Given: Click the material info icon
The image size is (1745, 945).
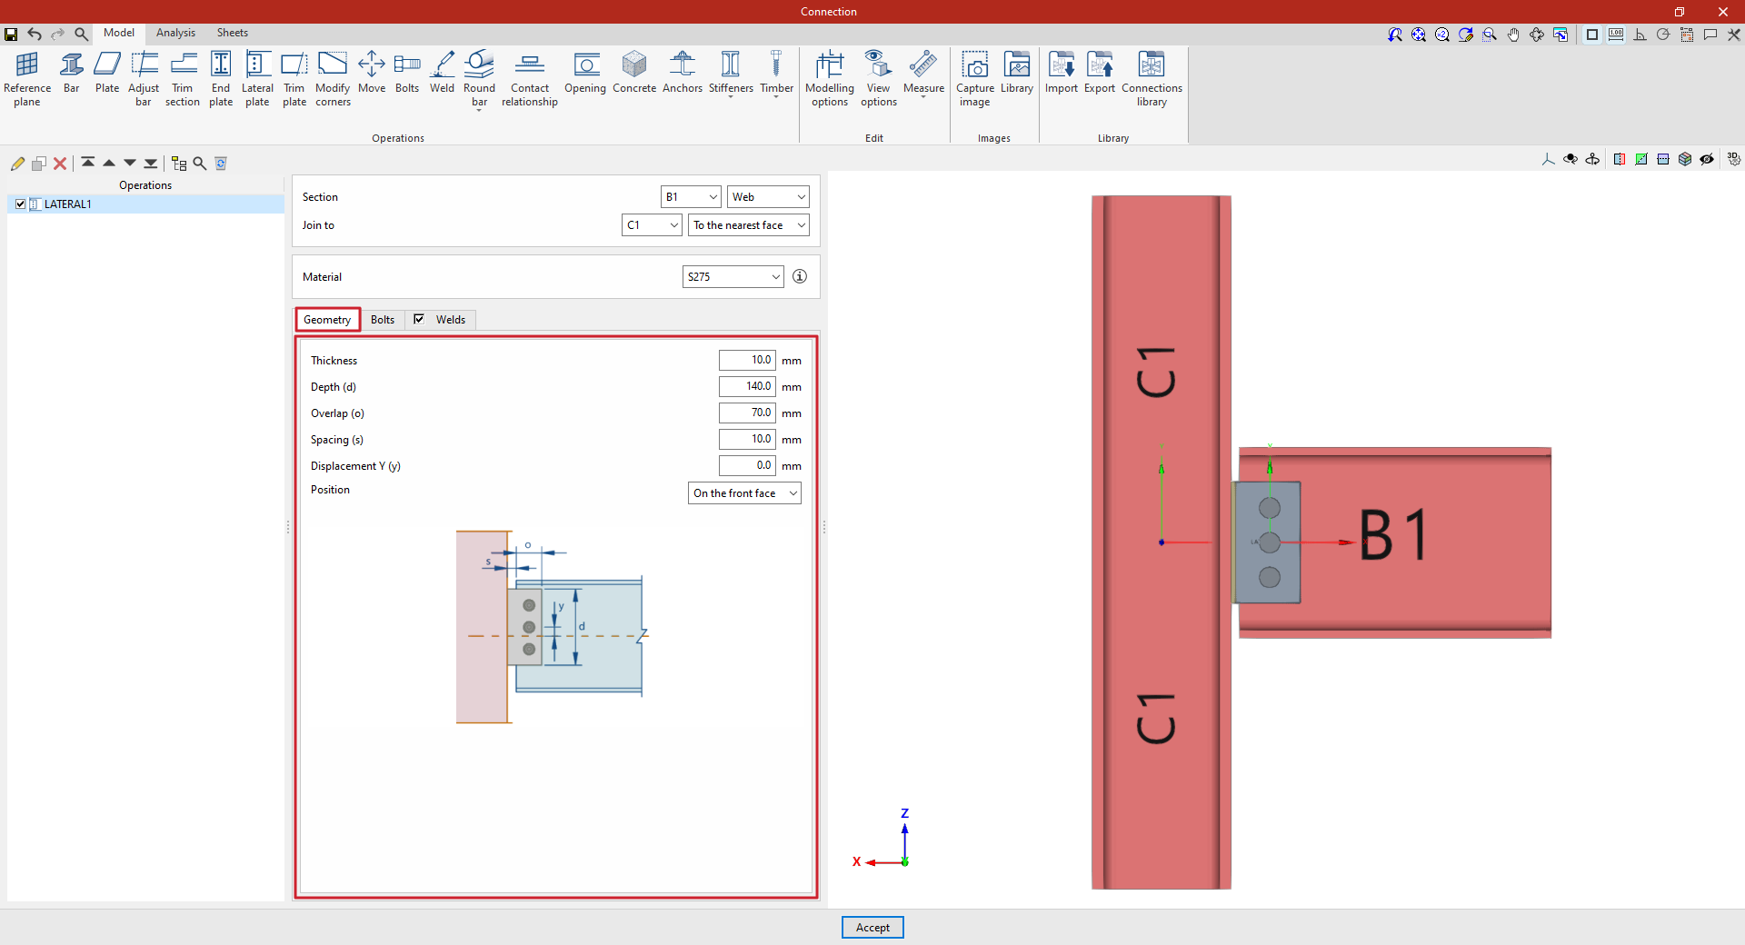Looking at the screenshot, I should 800,276.
